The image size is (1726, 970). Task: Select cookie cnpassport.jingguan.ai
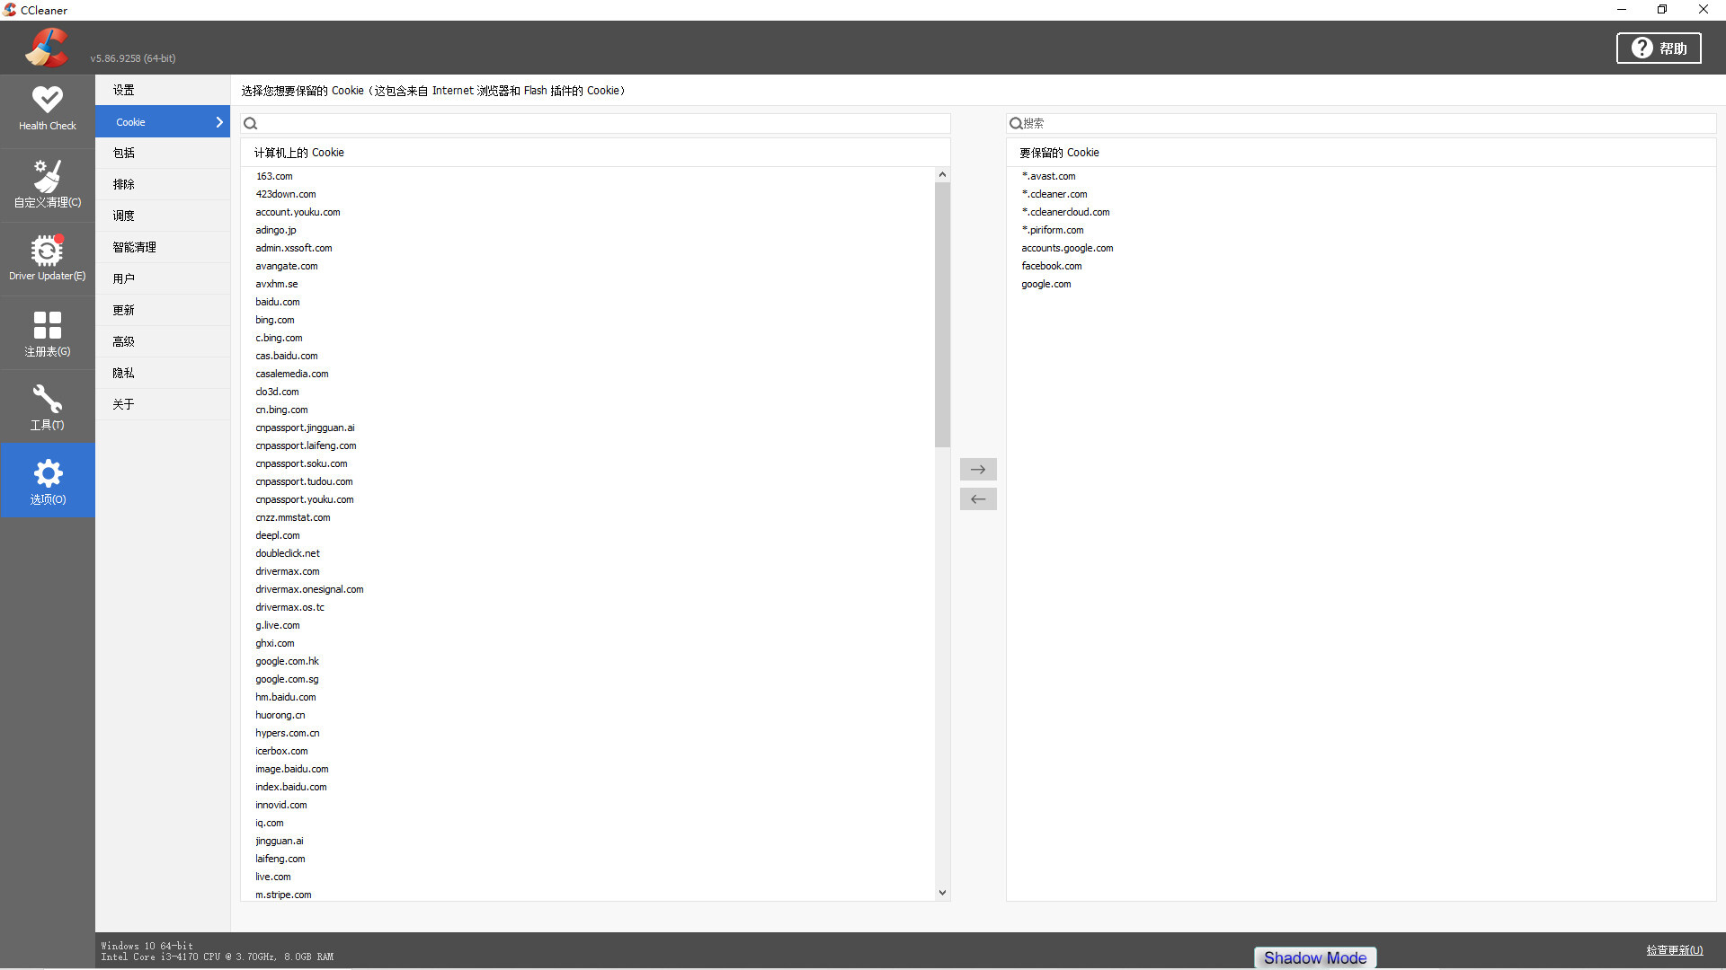(x=305, y=428)
